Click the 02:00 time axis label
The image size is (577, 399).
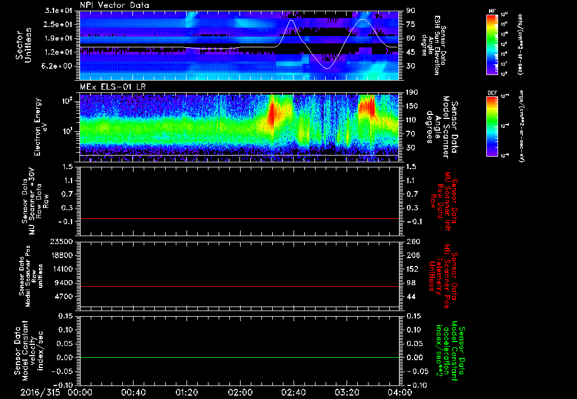[240, 392]
